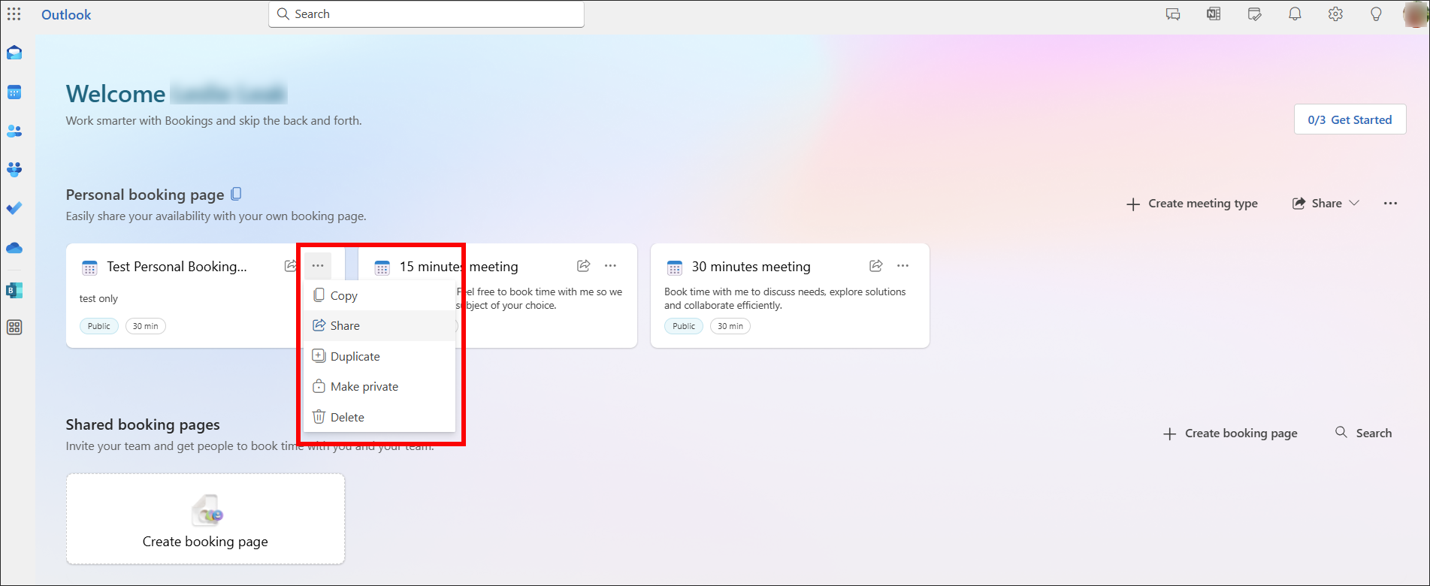Viewport: 1430px width, 586px height.
Task: Open Calendar from the left sidebar
Action: (14, 92)
